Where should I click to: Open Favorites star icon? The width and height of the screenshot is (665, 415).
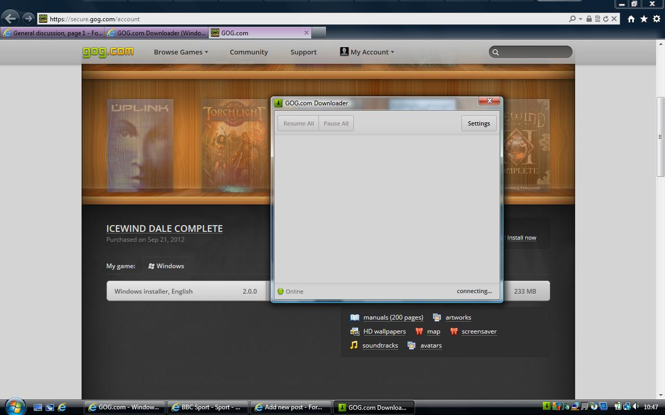pos(644,19)
